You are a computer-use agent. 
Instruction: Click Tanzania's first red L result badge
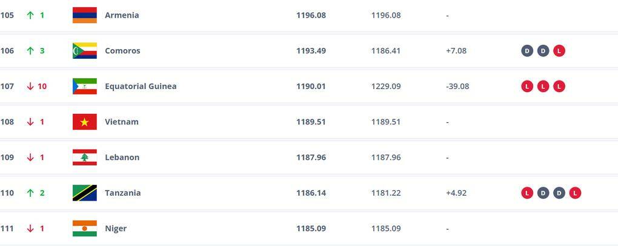527,193
